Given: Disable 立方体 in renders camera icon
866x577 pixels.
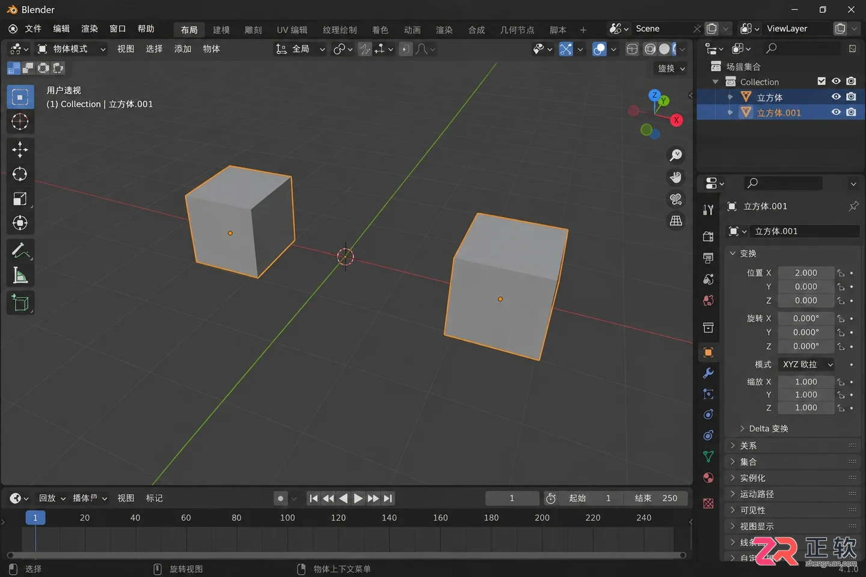Looking at the screenshot, I should click(x=851, y=97).
